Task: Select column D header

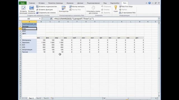Action: [59, 22]
